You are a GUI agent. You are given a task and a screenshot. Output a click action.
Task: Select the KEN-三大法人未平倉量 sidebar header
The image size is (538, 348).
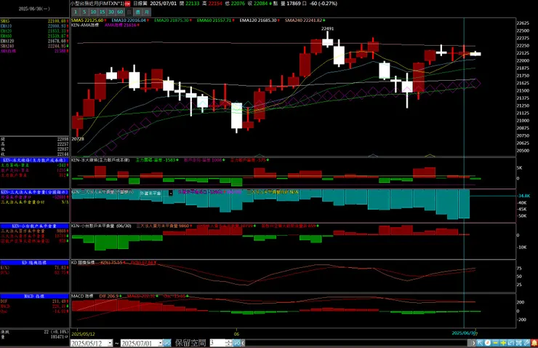(x=34, y=192)
